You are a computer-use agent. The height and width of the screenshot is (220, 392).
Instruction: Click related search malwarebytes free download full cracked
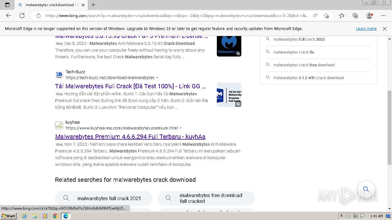point(206,198)
